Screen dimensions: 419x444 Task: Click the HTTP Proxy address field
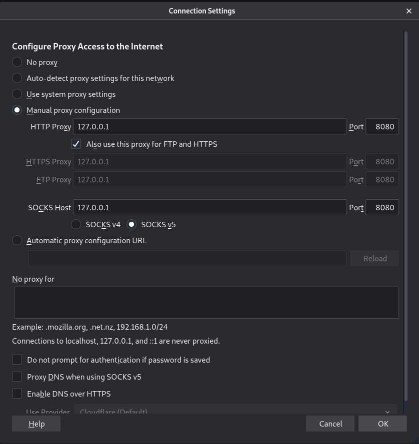[209, 127]
